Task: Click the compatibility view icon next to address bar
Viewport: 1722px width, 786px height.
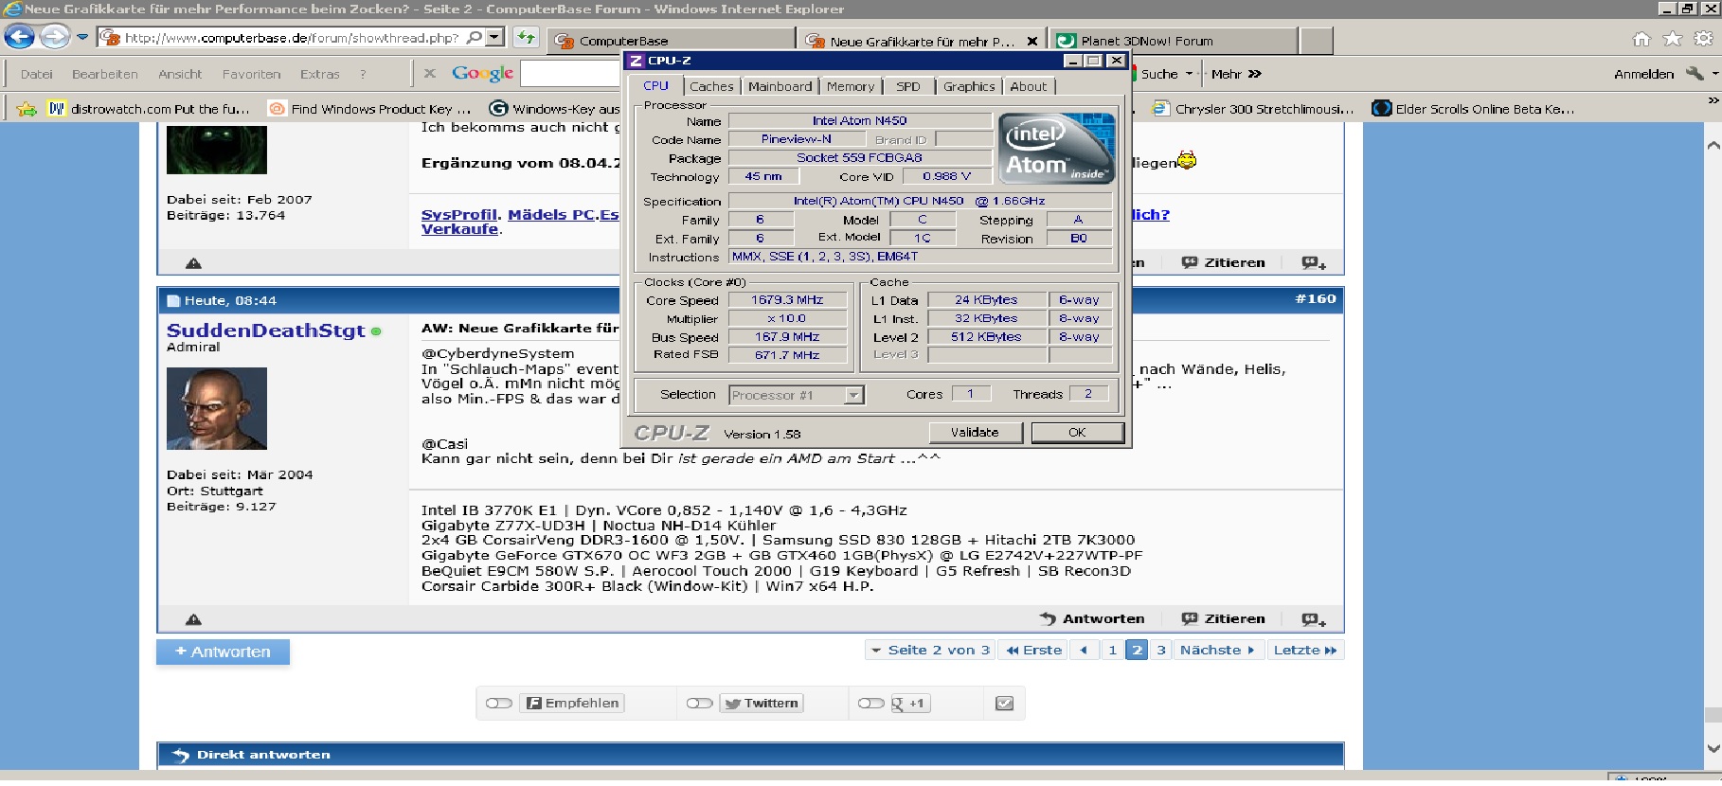Action: (x=526, y=38)
